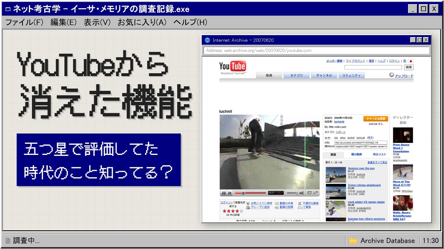Click the group people icon
Screen dimensions: 444x249
(x=248, y=207)
